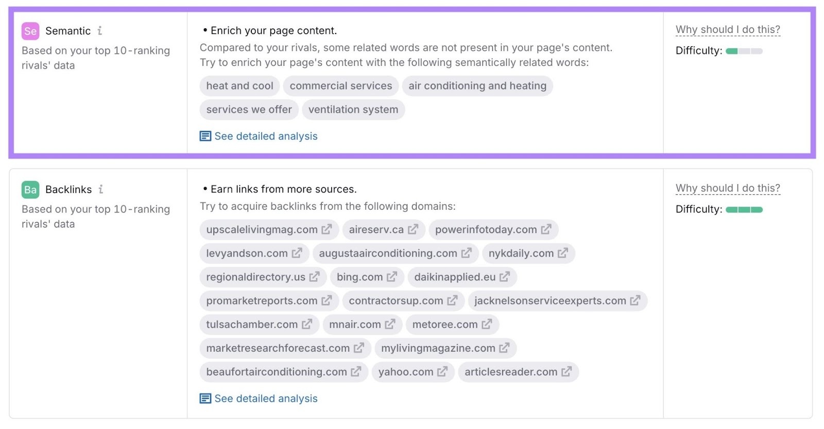Viewport: 824px width, 429px height.
Task: Click the external link icon on aireserv.ca
Action: tap(413, 229)
